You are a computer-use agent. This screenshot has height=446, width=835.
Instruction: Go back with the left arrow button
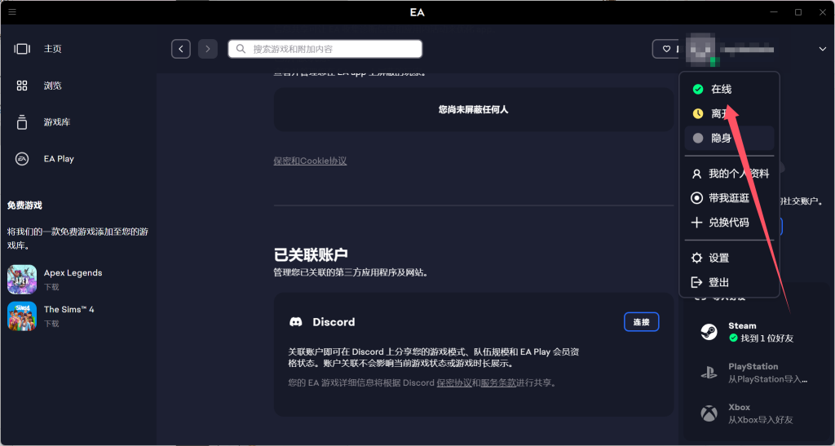[x=181, y=49]
